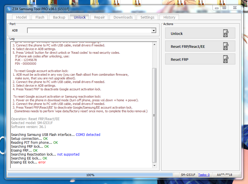Click the phone unlock icon on Unlock button
248x184 pixels.
(x=226, y=33)
